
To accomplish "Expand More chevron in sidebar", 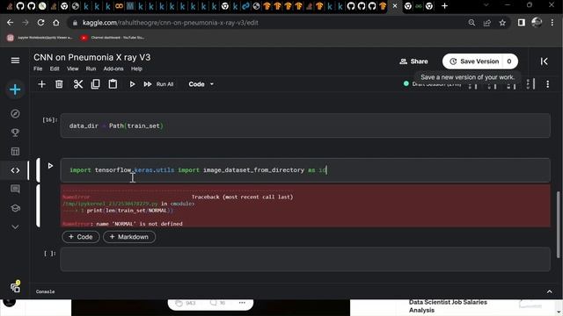I will point(15,226).
